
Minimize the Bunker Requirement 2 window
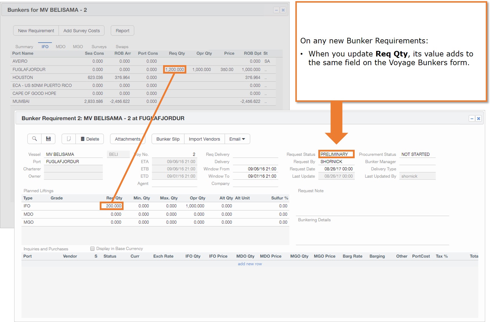tap(472, 119)
